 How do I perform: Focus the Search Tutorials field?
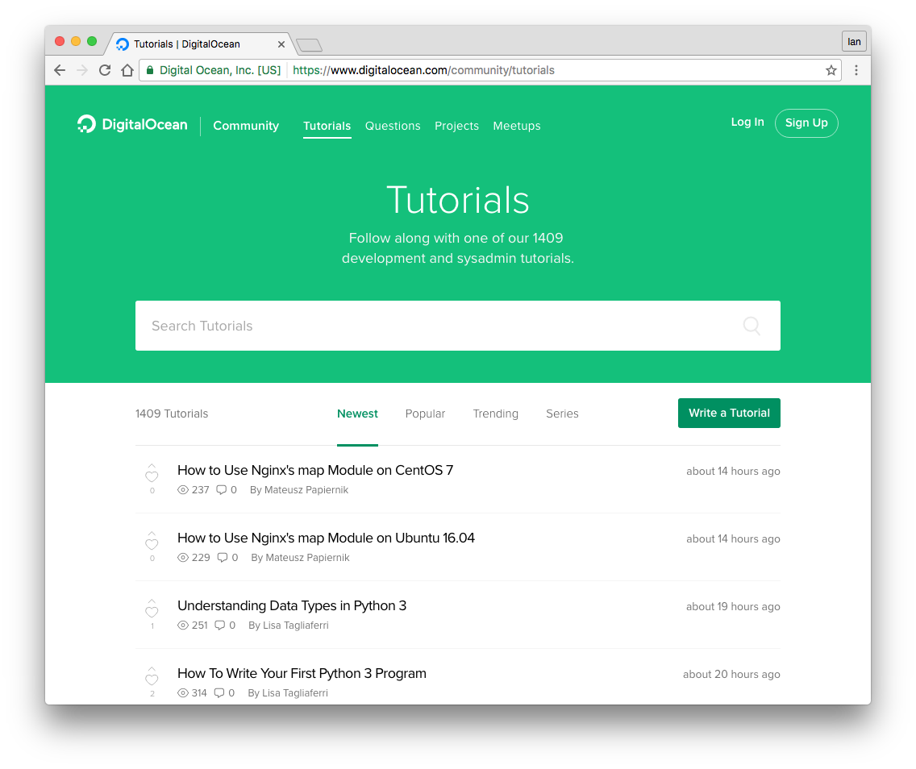click(458, 326)
